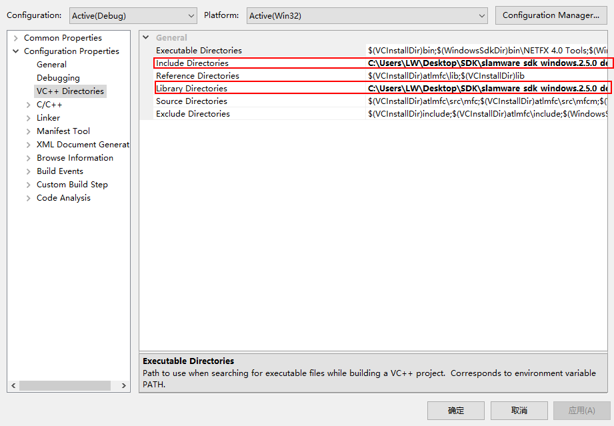Expand the Linker tree node
This screenshot has height=426, width=614.
pyautogui.click(x=27, y=117)
